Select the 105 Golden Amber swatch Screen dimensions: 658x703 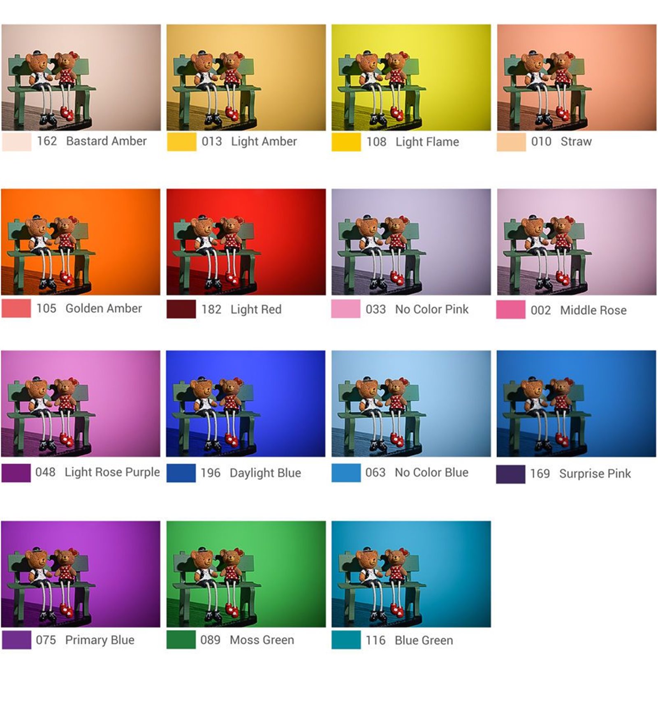[x=16, y=308]
